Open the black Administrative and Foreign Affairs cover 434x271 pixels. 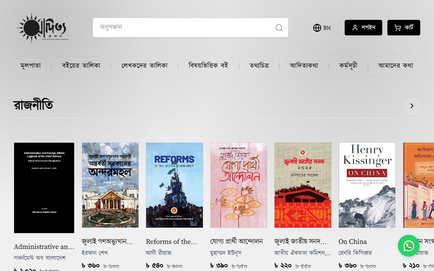point(44,188)
